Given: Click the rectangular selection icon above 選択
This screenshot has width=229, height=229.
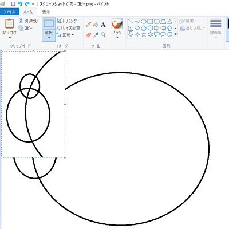Looking at the screenshot, I should point(49,23).
